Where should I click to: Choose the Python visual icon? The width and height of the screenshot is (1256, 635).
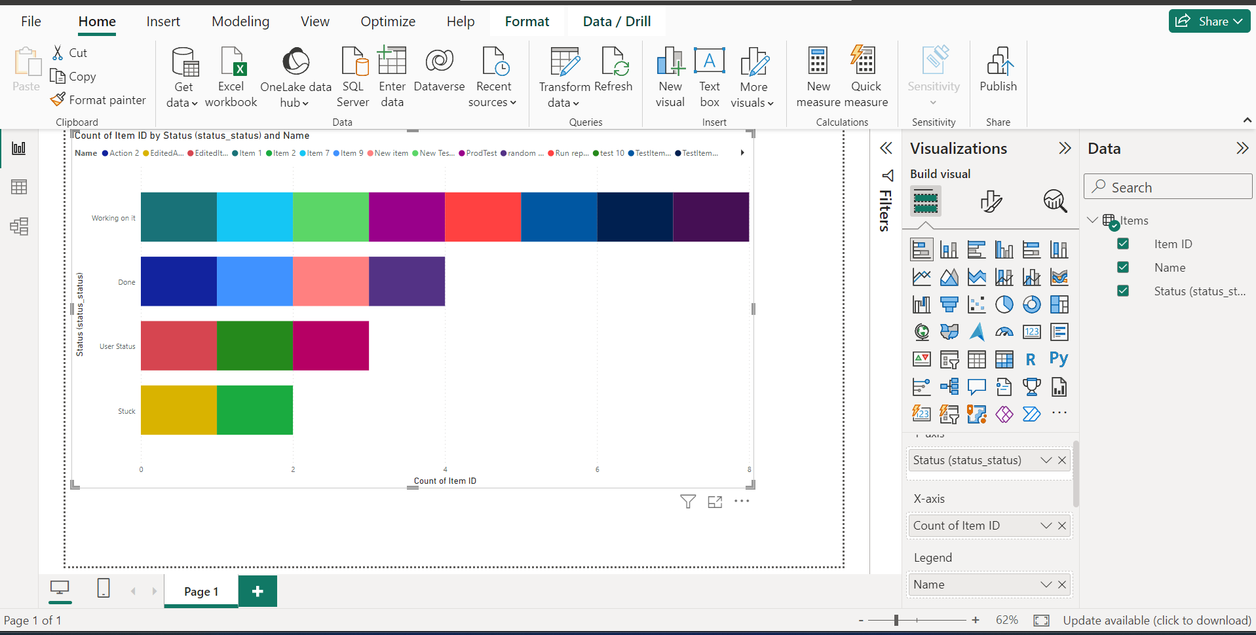pos(1058,359)
